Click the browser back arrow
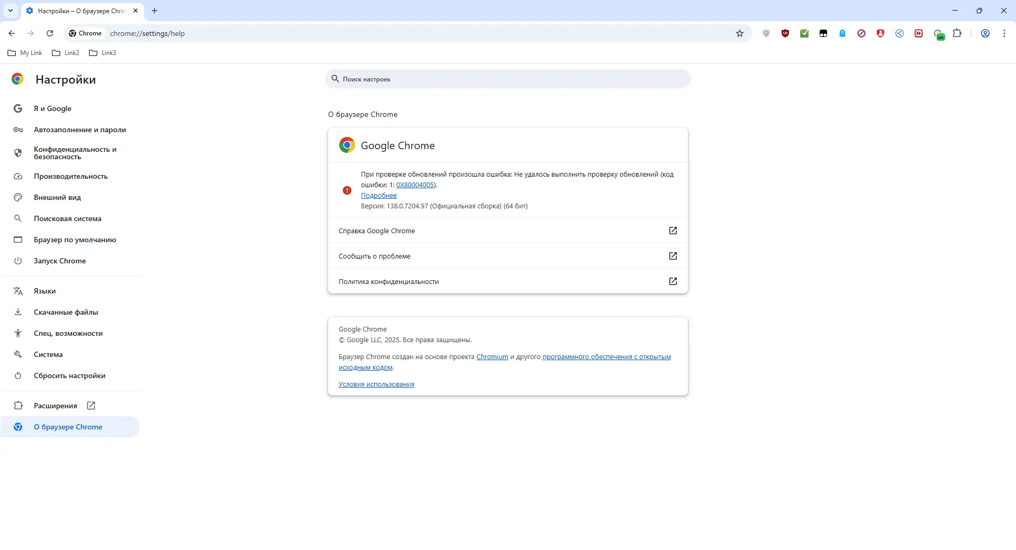The height and width of the screenshot is (550, 1016). point(12,33)
